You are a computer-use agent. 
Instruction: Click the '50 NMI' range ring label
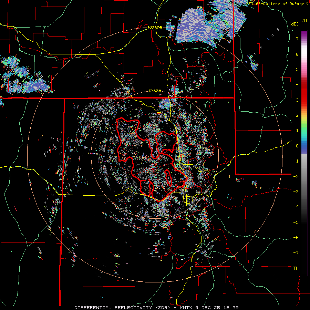[155, 91]
